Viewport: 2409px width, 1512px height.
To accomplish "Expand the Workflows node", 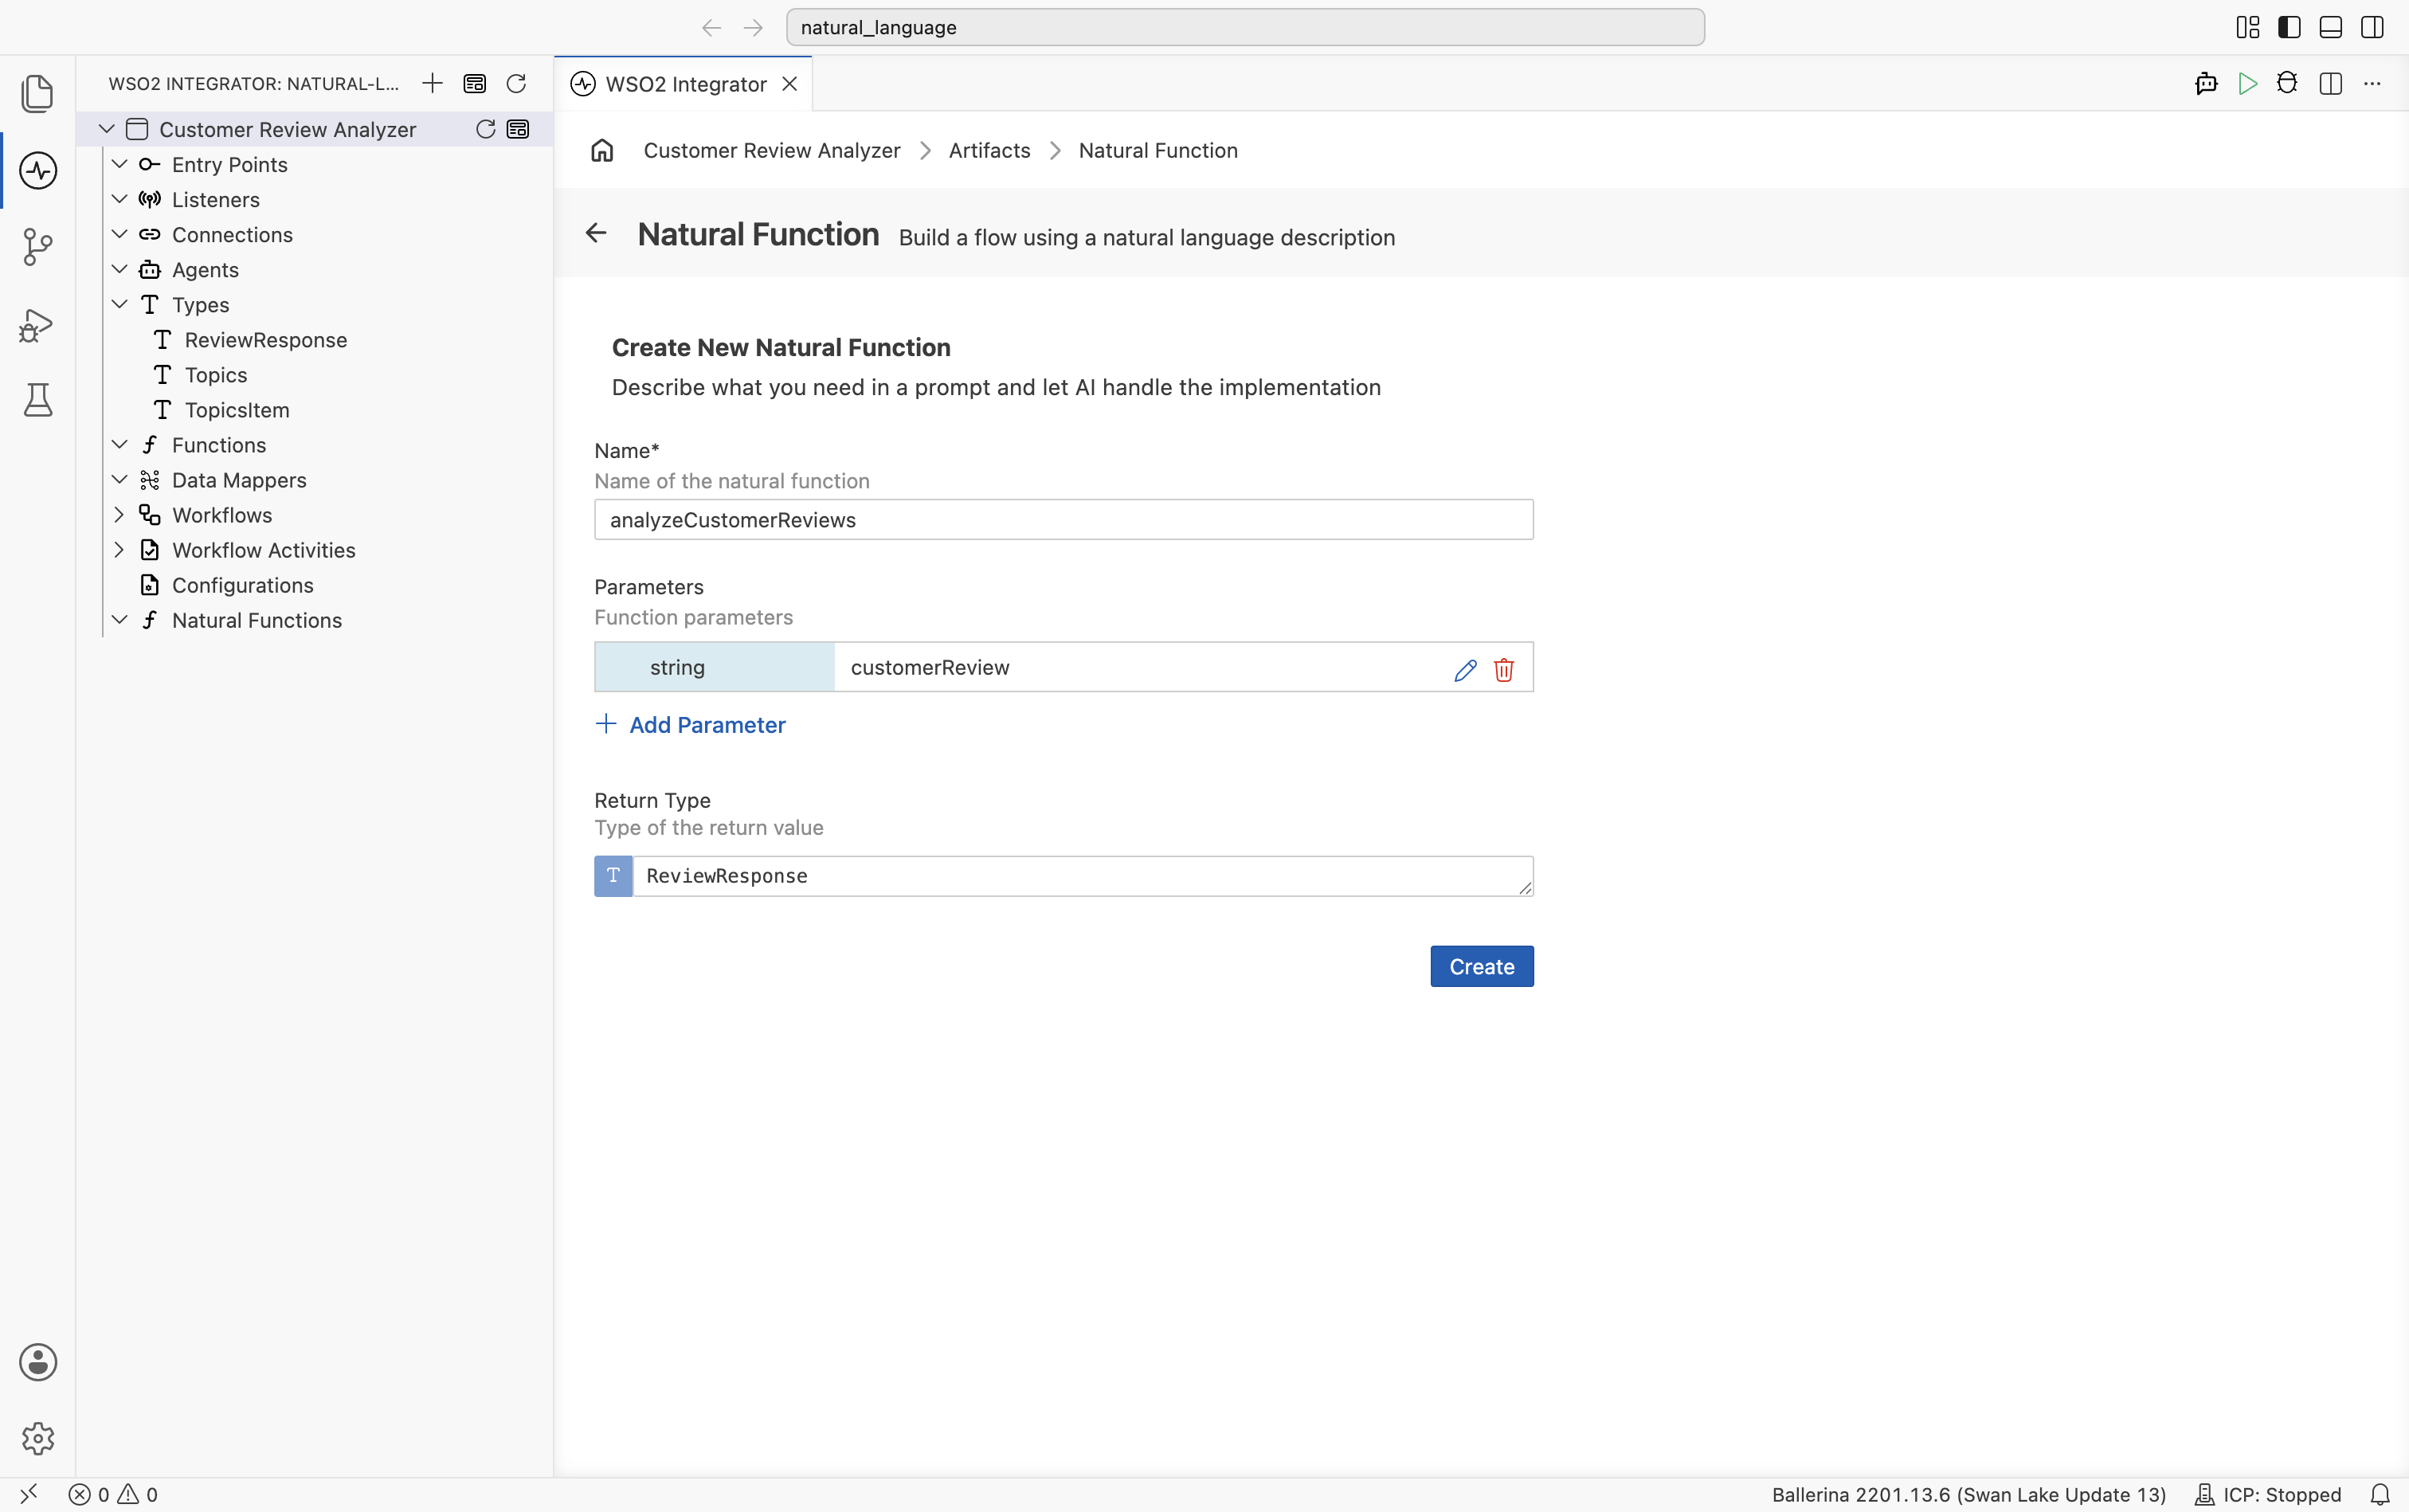I will [x=119, y=514].
